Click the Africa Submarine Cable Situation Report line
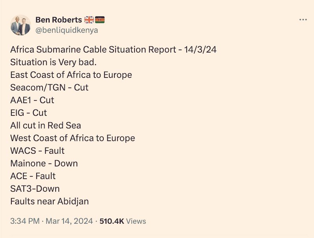 (x=113, y=49)
